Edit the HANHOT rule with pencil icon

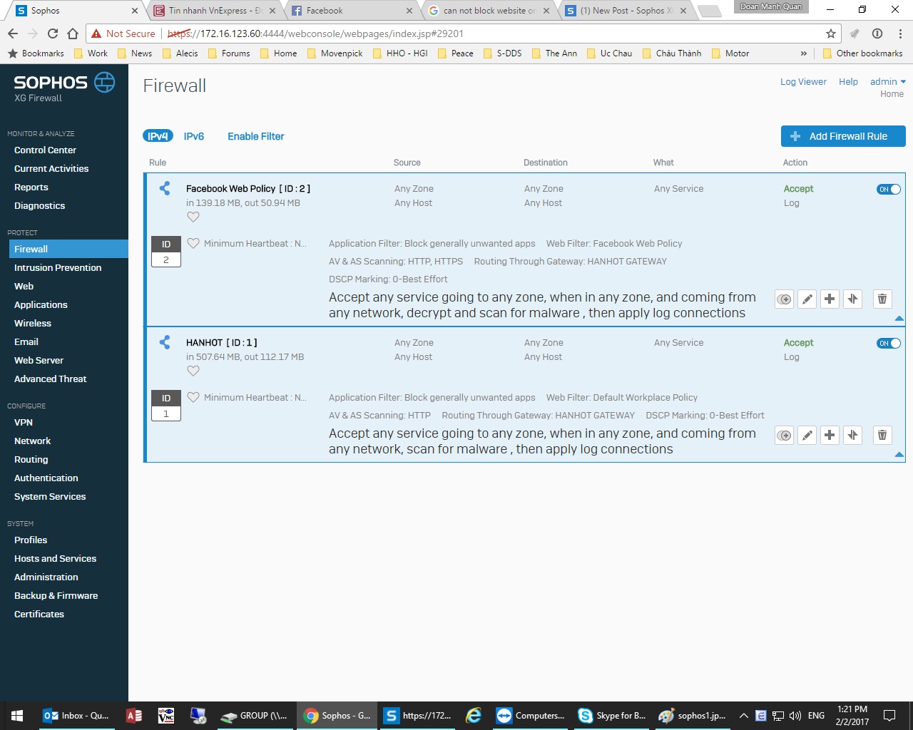pos(807,436)
